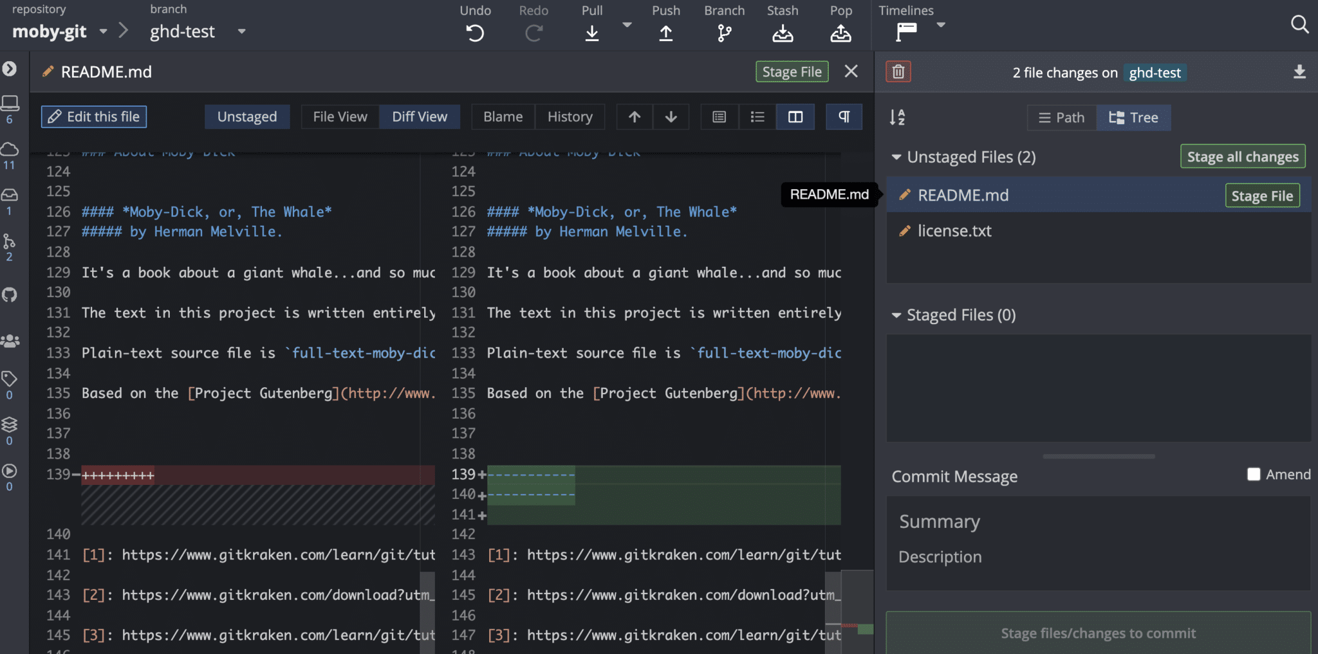Toggle whitespace display with the paragraph icon
The image size is (1318, 654).
click(844, 116)
